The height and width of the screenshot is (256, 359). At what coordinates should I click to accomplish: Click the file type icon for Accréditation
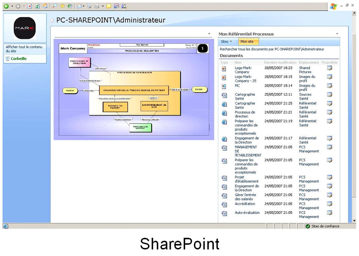tap(224, 205)
